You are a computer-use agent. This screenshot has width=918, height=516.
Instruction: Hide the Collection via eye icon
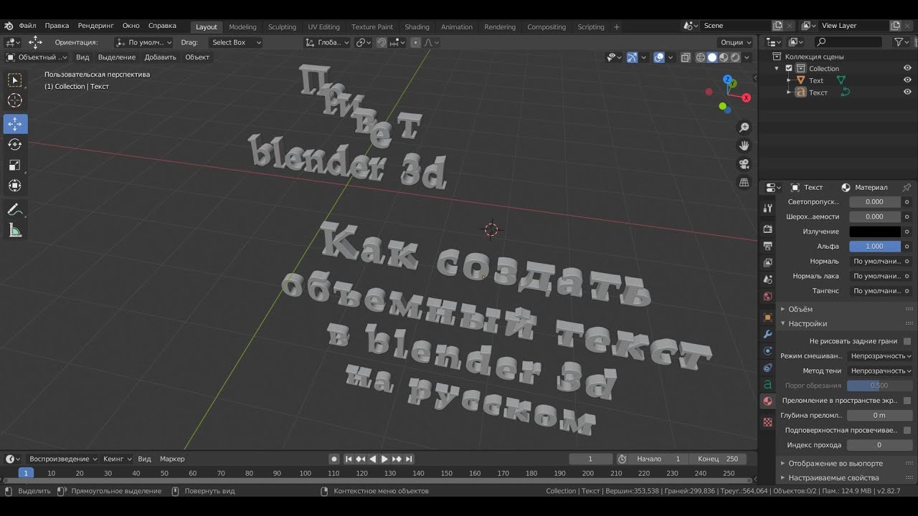point(907,68)
